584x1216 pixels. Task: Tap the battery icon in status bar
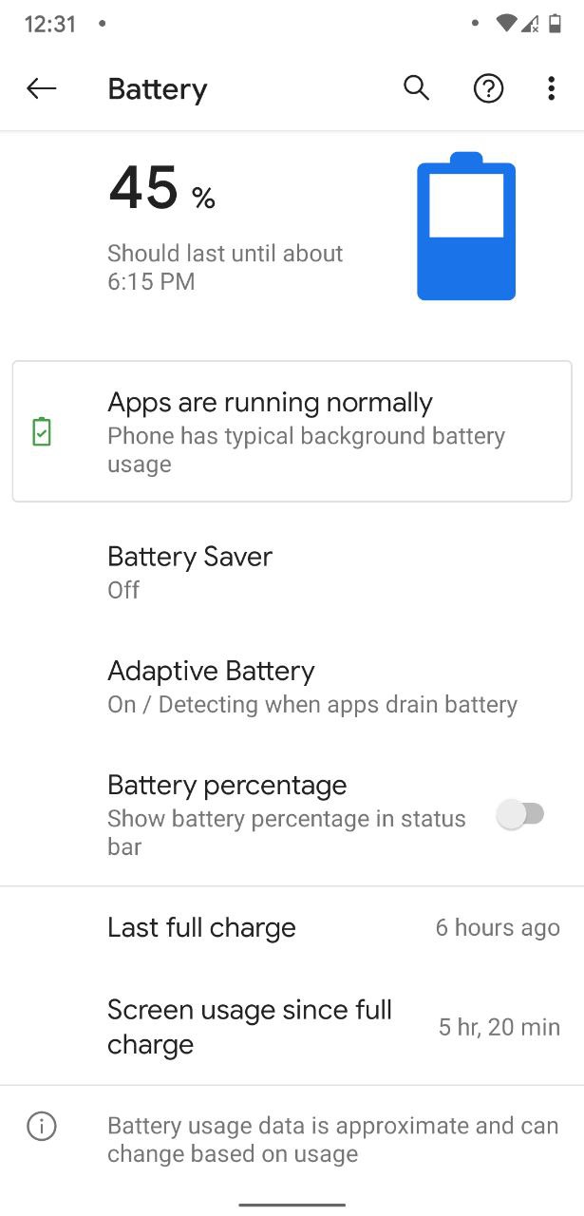coord(556,24)
